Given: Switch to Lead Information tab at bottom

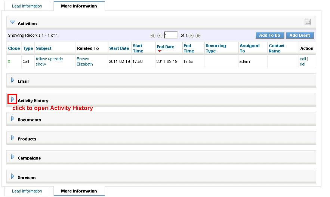Looking at the screenshot, I should click(x=27, y=191).
